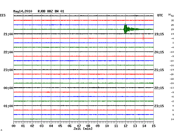Image resolution: width=175 pixels, height=133 pixels.
Task: Click the 12 minute axis label
Action: click(x=125, y=126)
